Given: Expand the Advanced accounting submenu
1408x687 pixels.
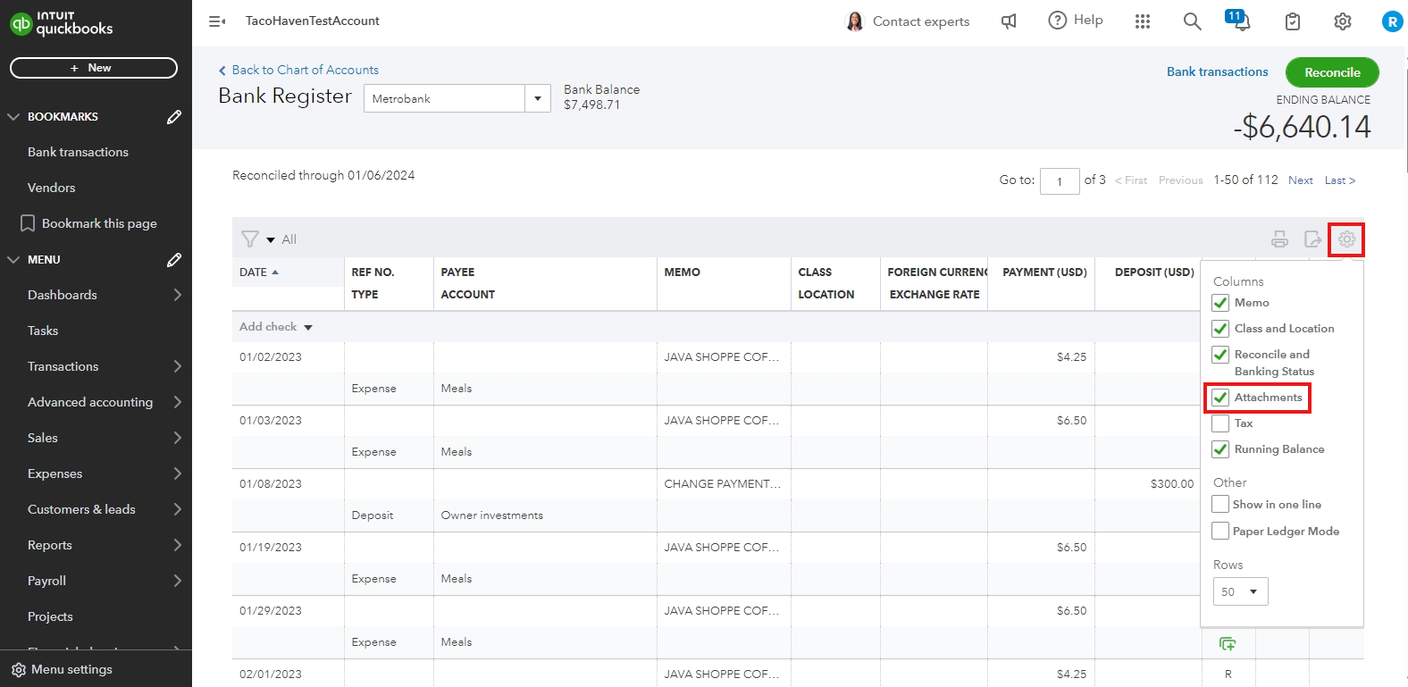Looking at the screenshot, I should (177, 402).
